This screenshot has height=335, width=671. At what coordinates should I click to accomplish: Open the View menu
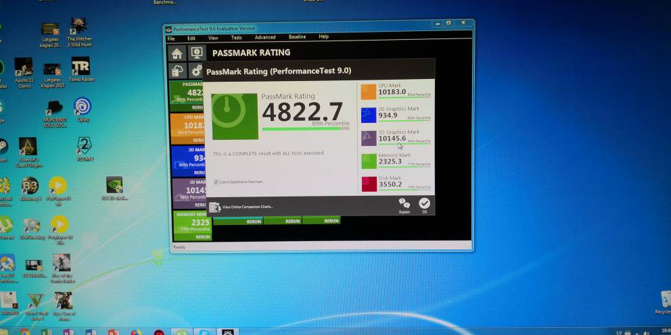[213, 38]
